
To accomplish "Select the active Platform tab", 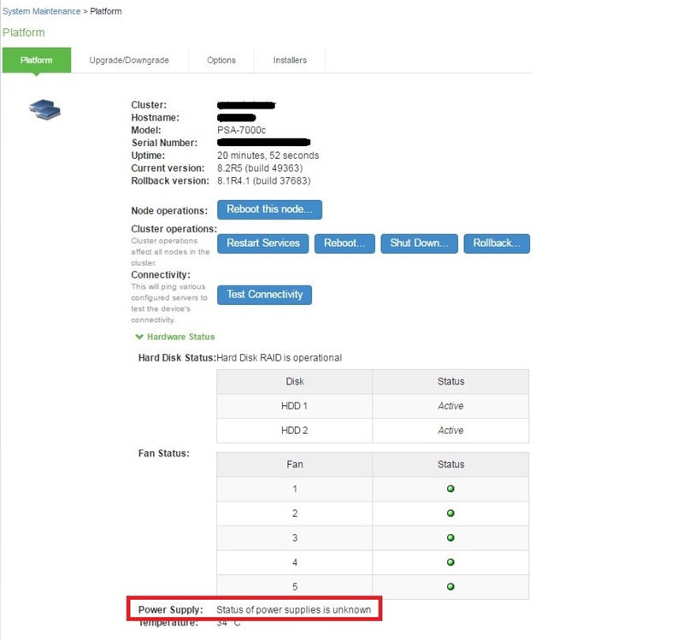I will pos(36,60).
